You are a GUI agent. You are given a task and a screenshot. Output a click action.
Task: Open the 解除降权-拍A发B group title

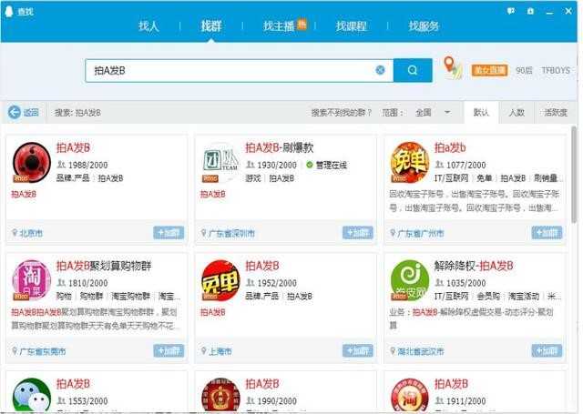tap(474, 266)
